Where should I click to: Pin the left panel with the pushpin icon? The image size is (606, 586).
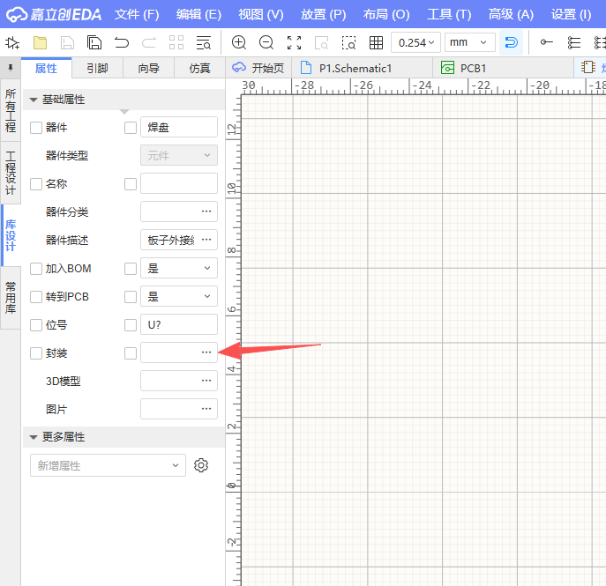tap(11, 68)
